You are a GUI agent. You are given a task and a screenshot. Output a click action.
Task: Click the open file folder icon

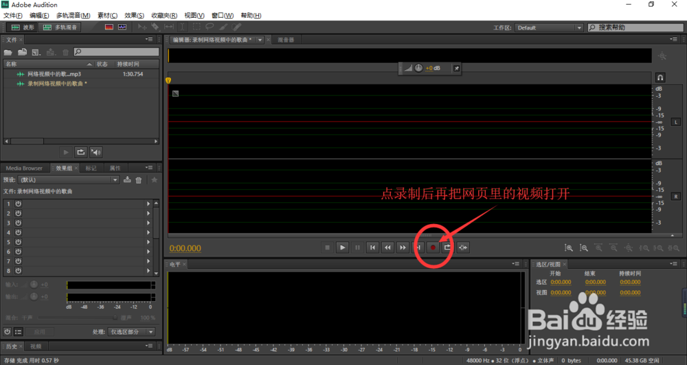point(8,52)
